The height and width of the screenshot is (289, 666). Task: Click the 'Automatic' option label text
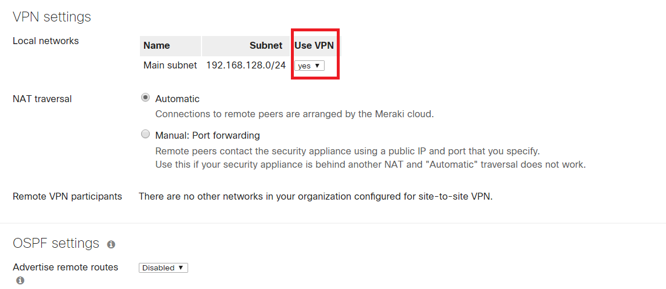tap(177, 99)
